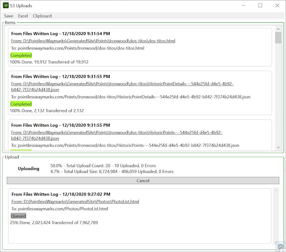Screen dimensions: 286x252
Task: Click the text '25% Done, 2,023,424 Transferred of 7,962,789'
Action: pos(54,223)
